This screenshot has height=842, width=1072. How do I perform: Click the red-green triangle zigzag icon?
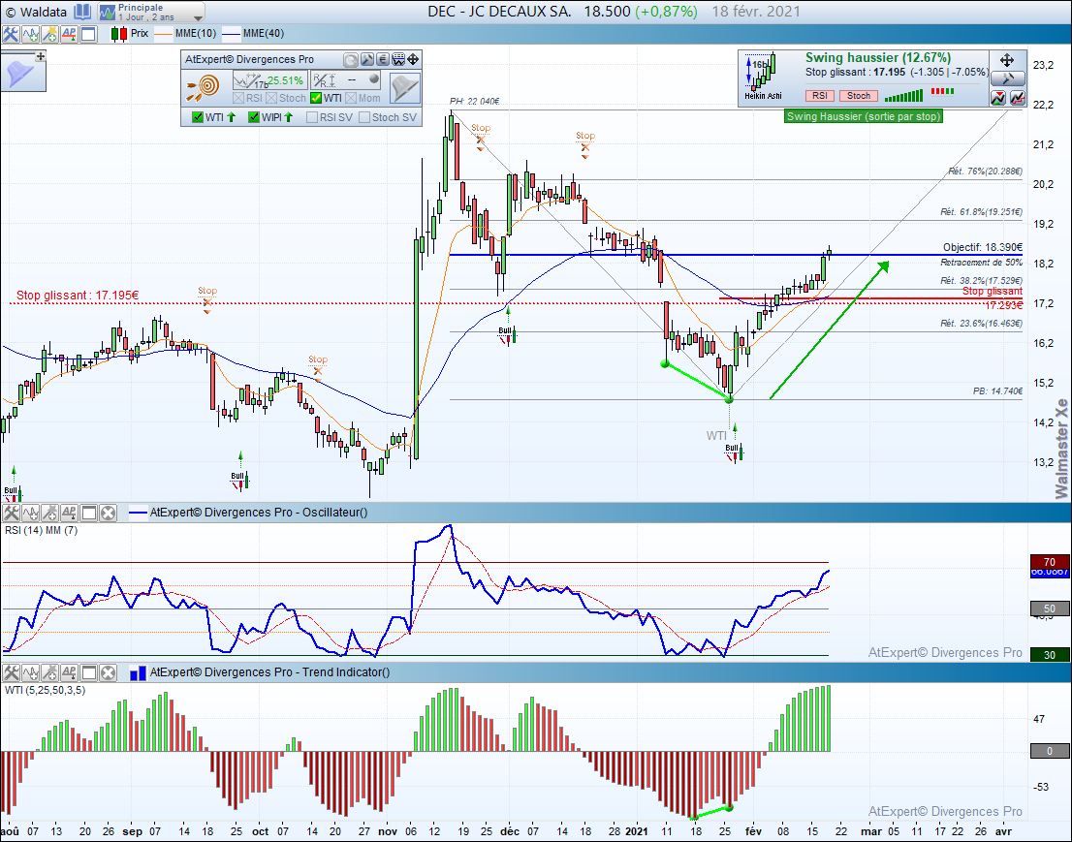[999, 99]
